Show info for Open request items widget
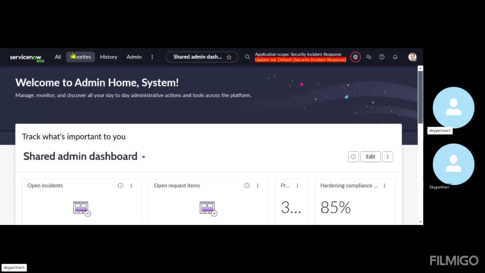Image resolution: width=485 pixels, height=273 pixels. [247, 185]
